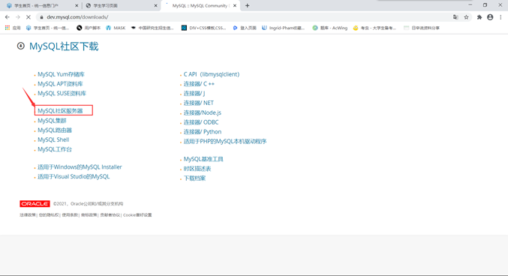Open the MySQL集群 link
Screen dimensions: 508x276
52,121
